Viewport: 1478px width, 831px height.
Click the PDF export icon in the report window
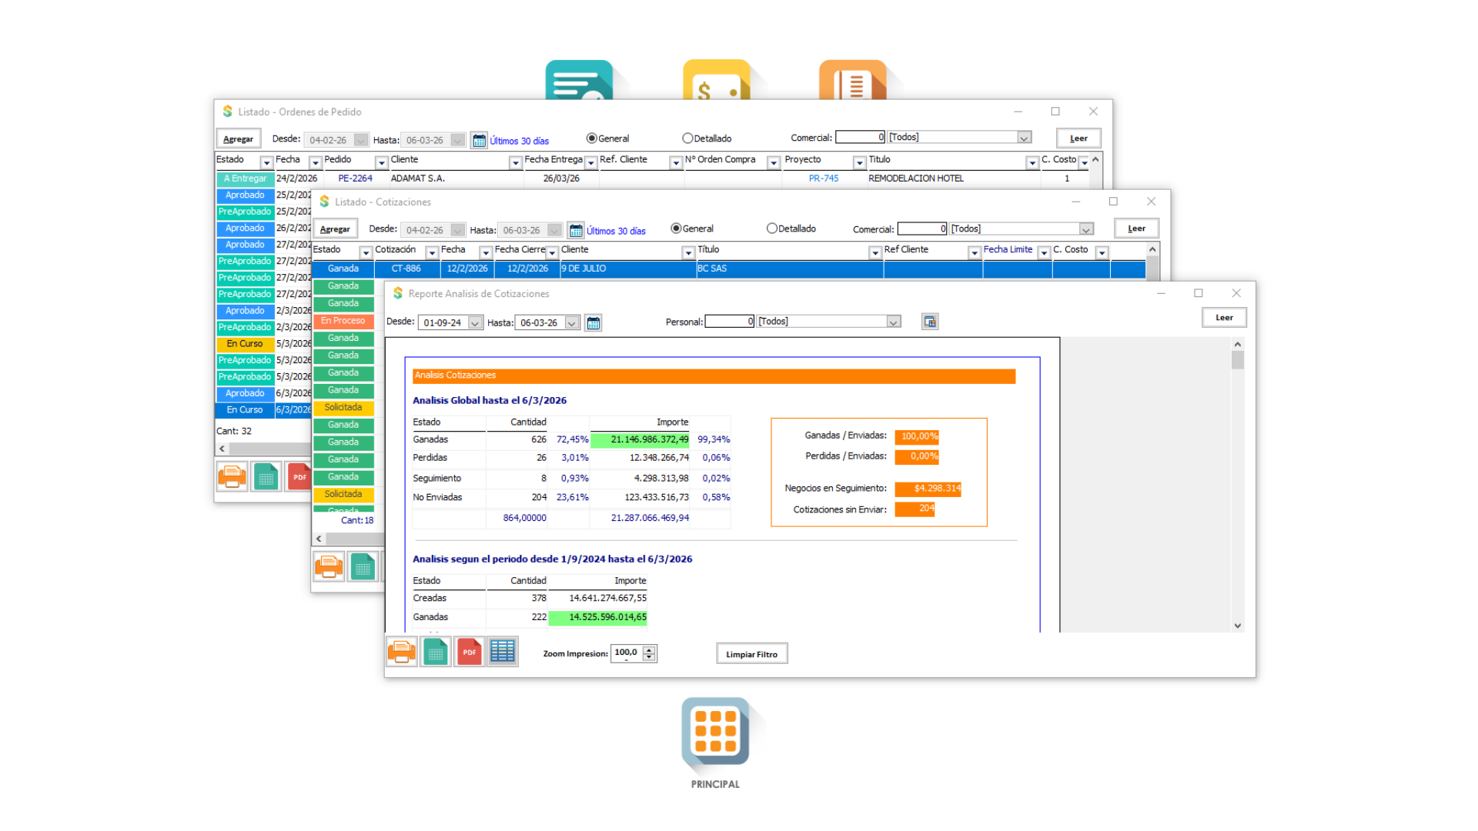click(469, 652)
